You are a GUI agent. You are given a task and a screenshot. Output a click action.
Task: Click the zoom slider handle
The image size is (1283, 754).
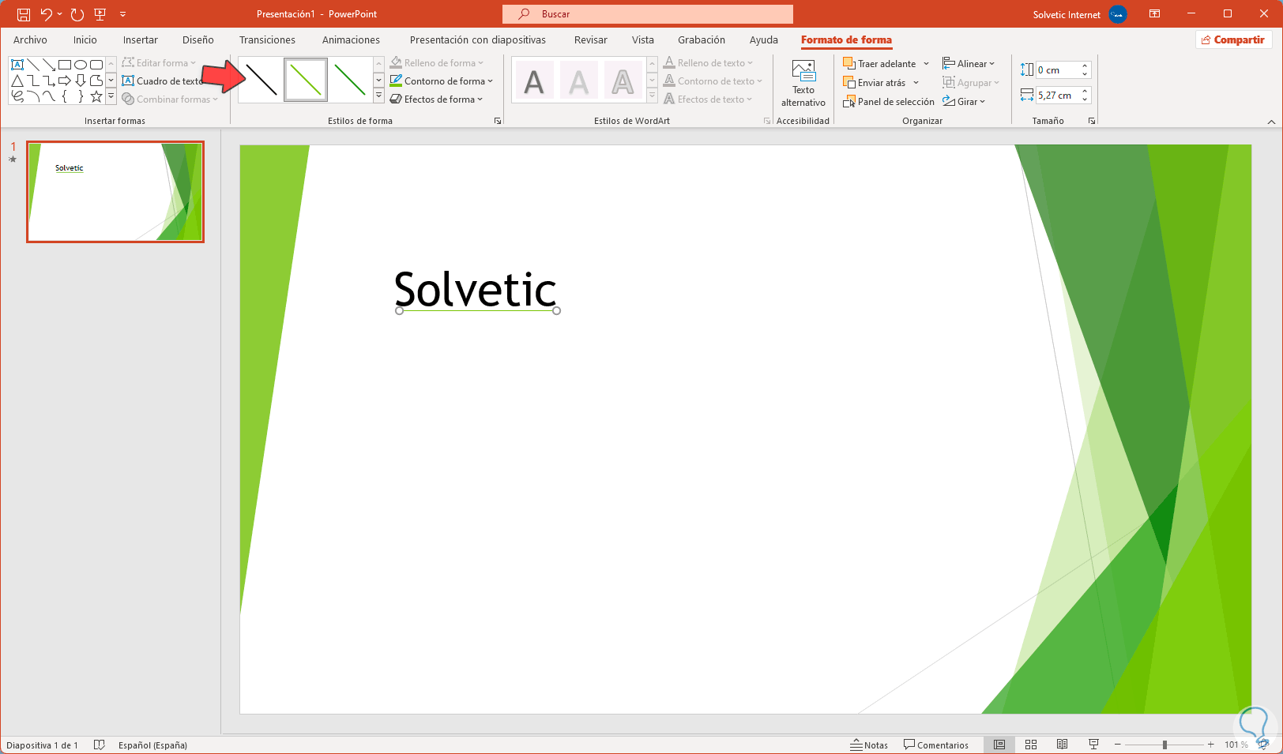(x=1164, y=745)
